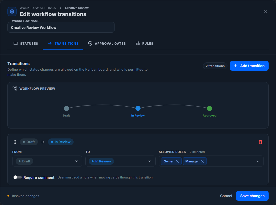The width and height of the screenshot is (276, 205).
Task: Click the Approval Gates shield icon
Action: (90, 43)
